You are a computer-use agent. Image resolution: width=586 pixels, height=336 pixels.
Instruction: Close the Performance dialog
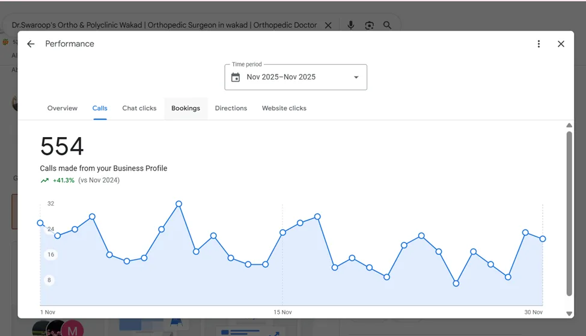[561, 44]
